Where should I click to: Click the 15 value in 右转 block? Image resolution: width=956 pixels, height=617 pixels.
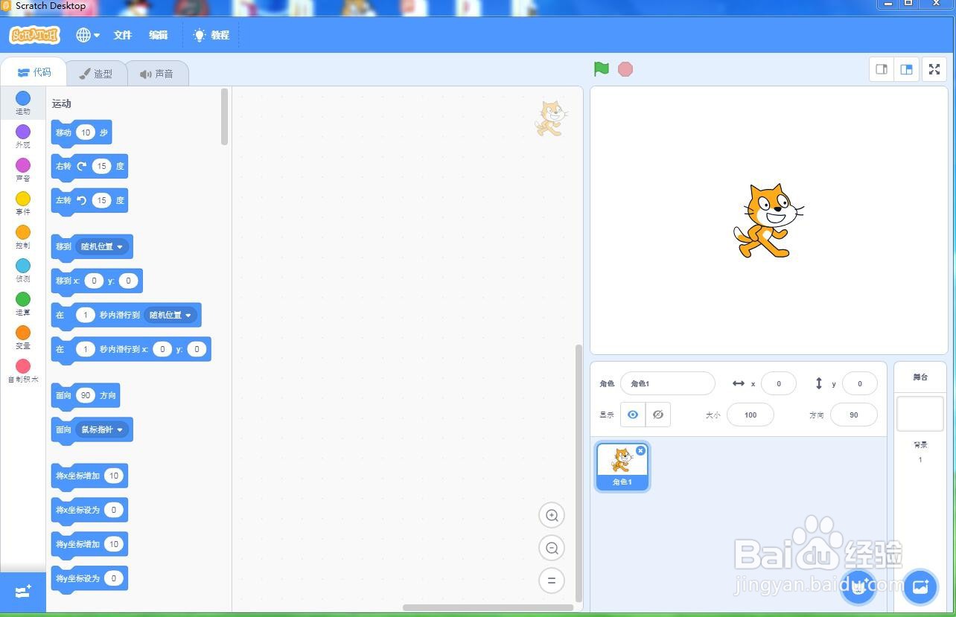[x=101, y=166]
